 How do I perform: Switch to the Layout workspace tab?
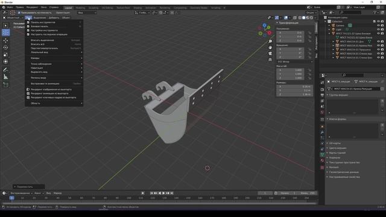pyautogui.click(x=68, y=8)
